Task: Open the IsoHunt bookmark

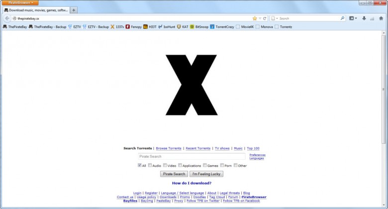Action: (x=167, y=27)
